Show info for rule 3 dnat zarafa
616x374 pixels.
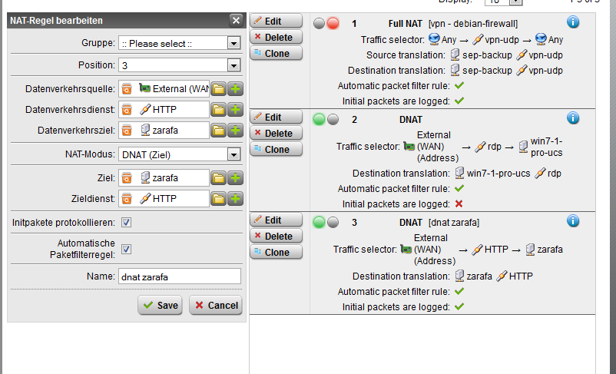(573, 220)
